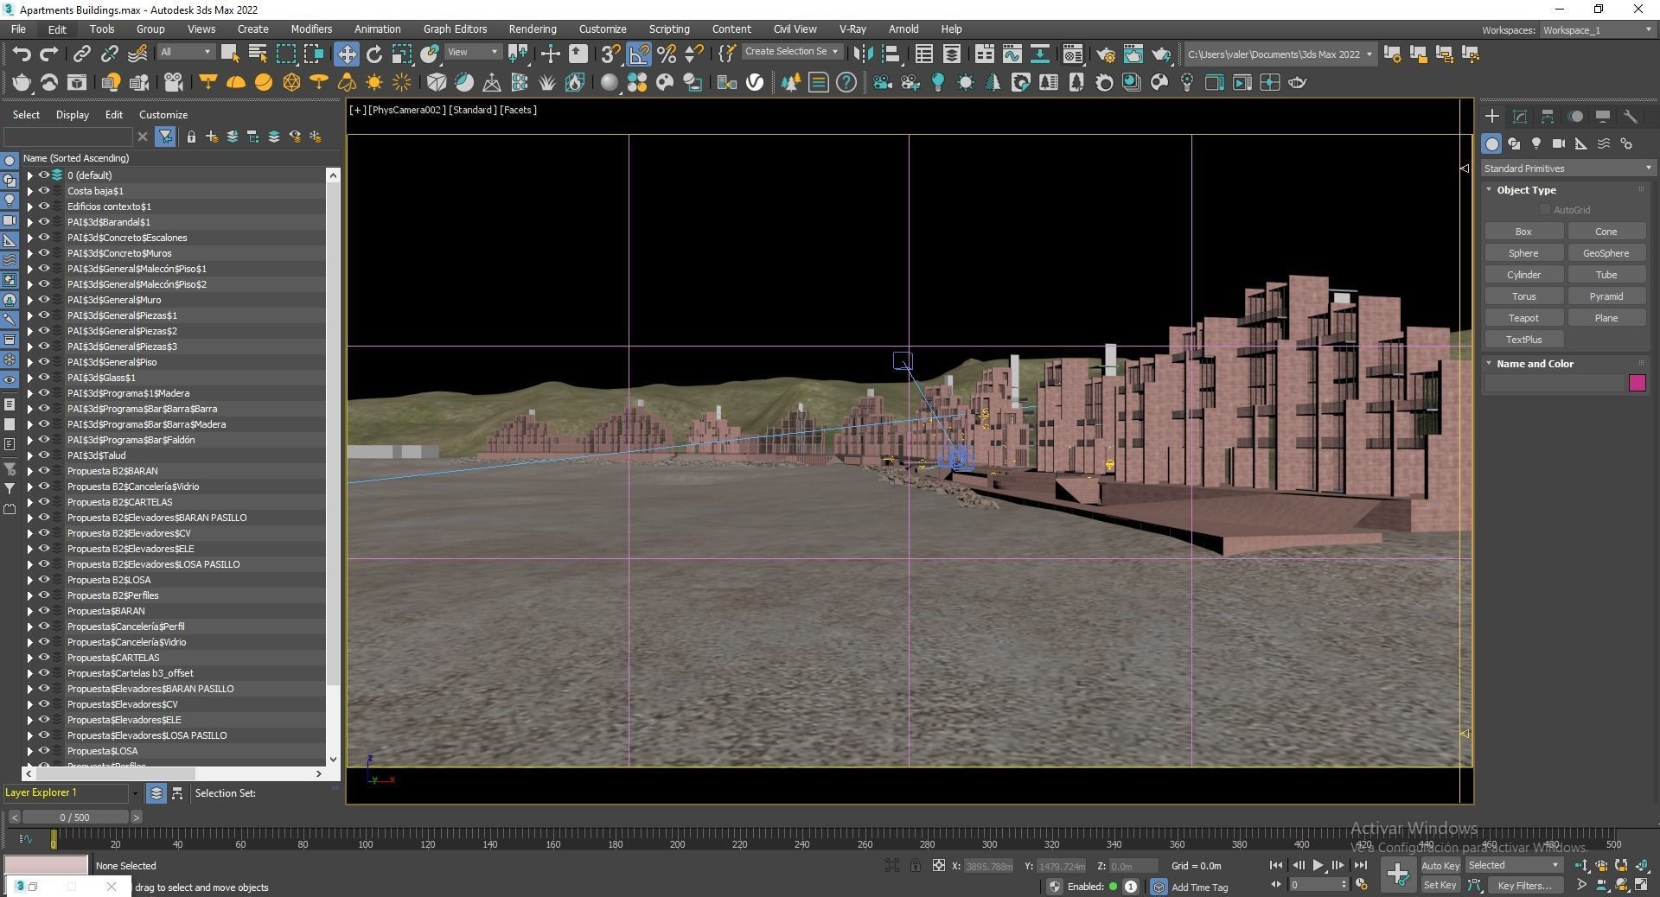Image resolution: width=1660 pixels, height=897 pixels.
Task: Select the Helpers category icon
Action: pos(1581,143)
